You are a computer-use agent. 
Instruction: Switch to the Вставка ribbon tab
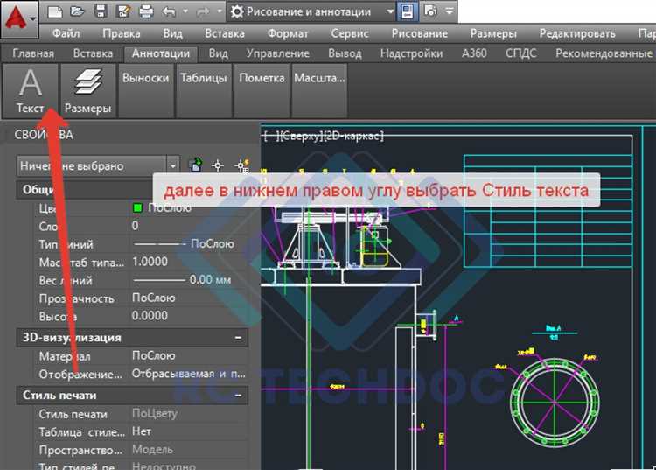pos(93,53)
